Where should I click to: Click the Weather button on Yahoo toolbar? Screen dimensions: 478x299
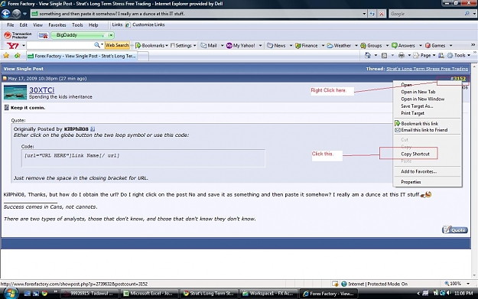(339, 45)
